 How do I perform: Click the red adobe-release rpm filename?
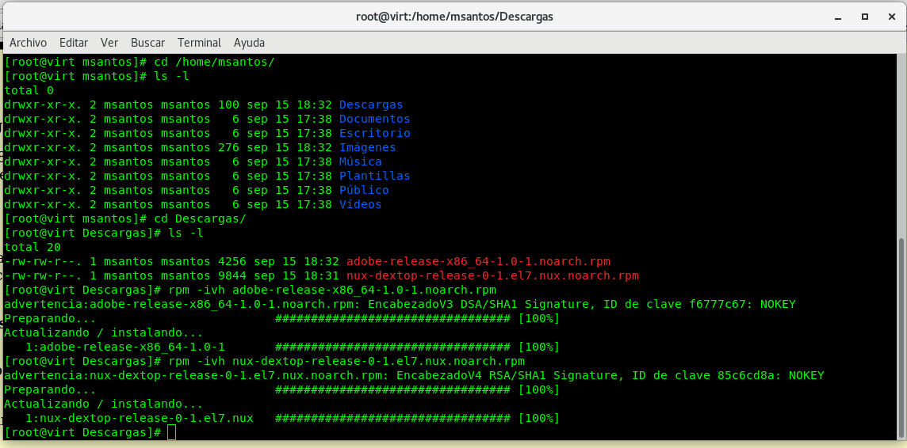(478, 261)
